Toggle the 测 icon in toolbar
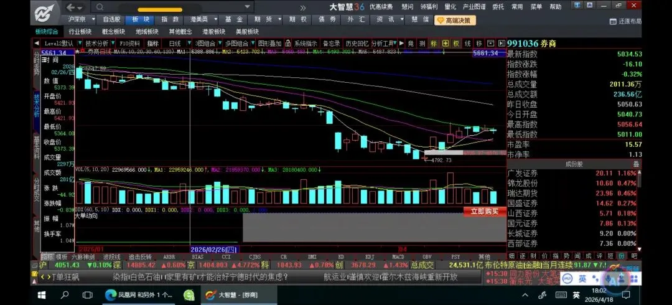The image size is (672, 305). (422, 44)
